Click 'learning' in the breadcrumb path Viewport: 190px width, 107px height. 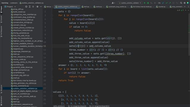click(x=5, y=3)
